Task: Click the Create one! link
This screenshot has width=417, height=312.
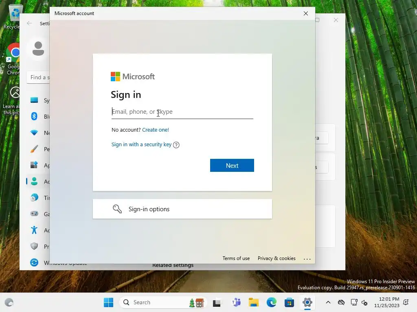Action: [155, 130]
